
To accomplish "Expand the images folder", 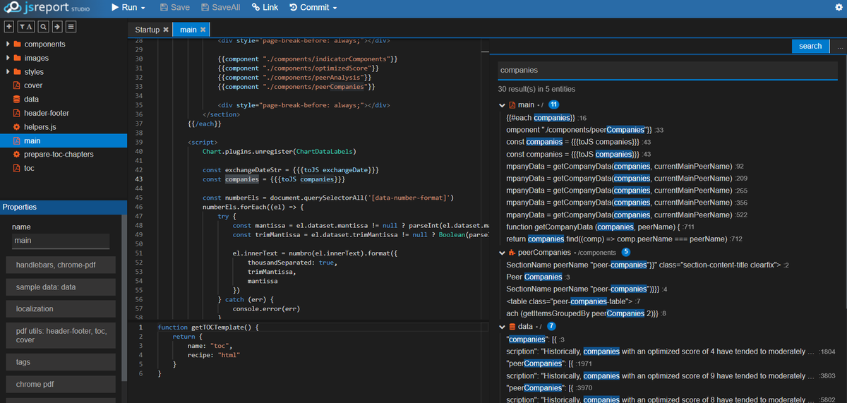I will [7, 58].
